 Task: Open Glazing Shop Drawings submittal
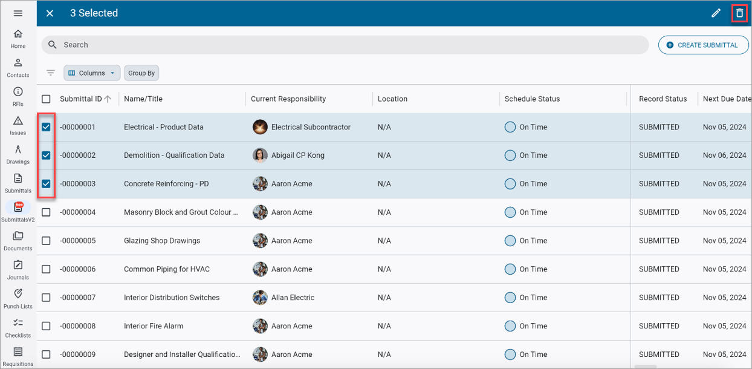click(162, 241)
